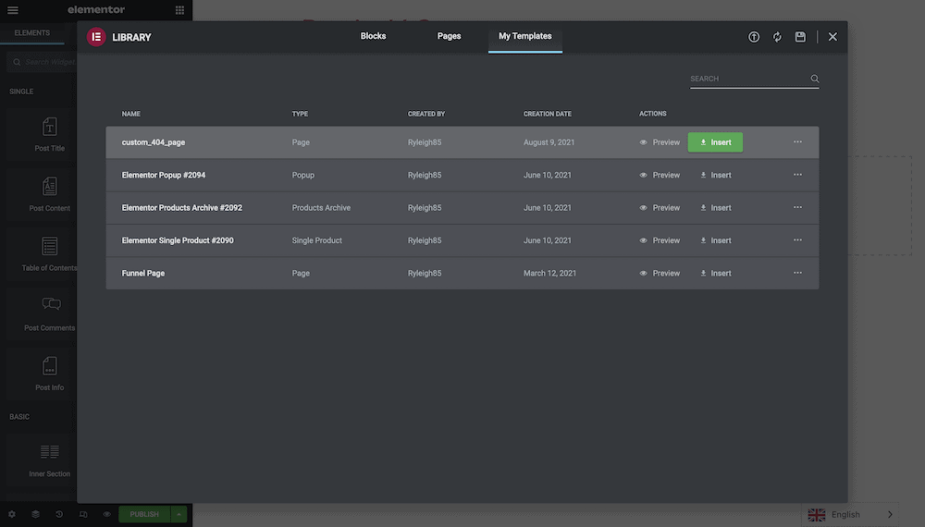Viewport: 925px width, 527px height.
Task: Click the Elementor Library logo icon
Action: point(96,37)
